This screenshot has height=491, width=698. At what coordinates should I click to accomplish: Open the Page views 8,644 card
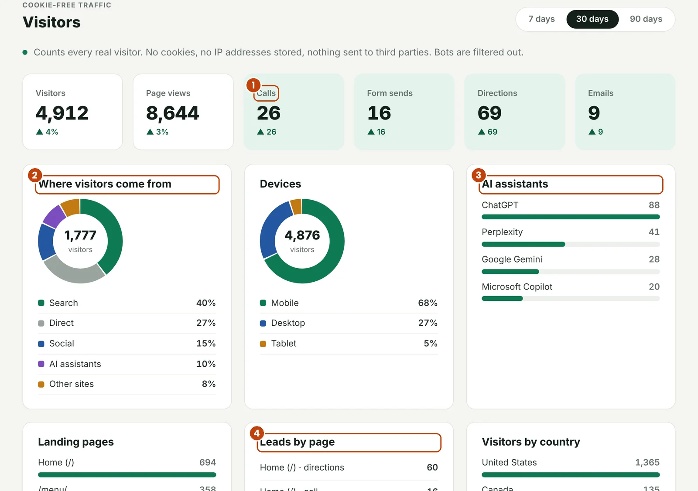(183, 112)
